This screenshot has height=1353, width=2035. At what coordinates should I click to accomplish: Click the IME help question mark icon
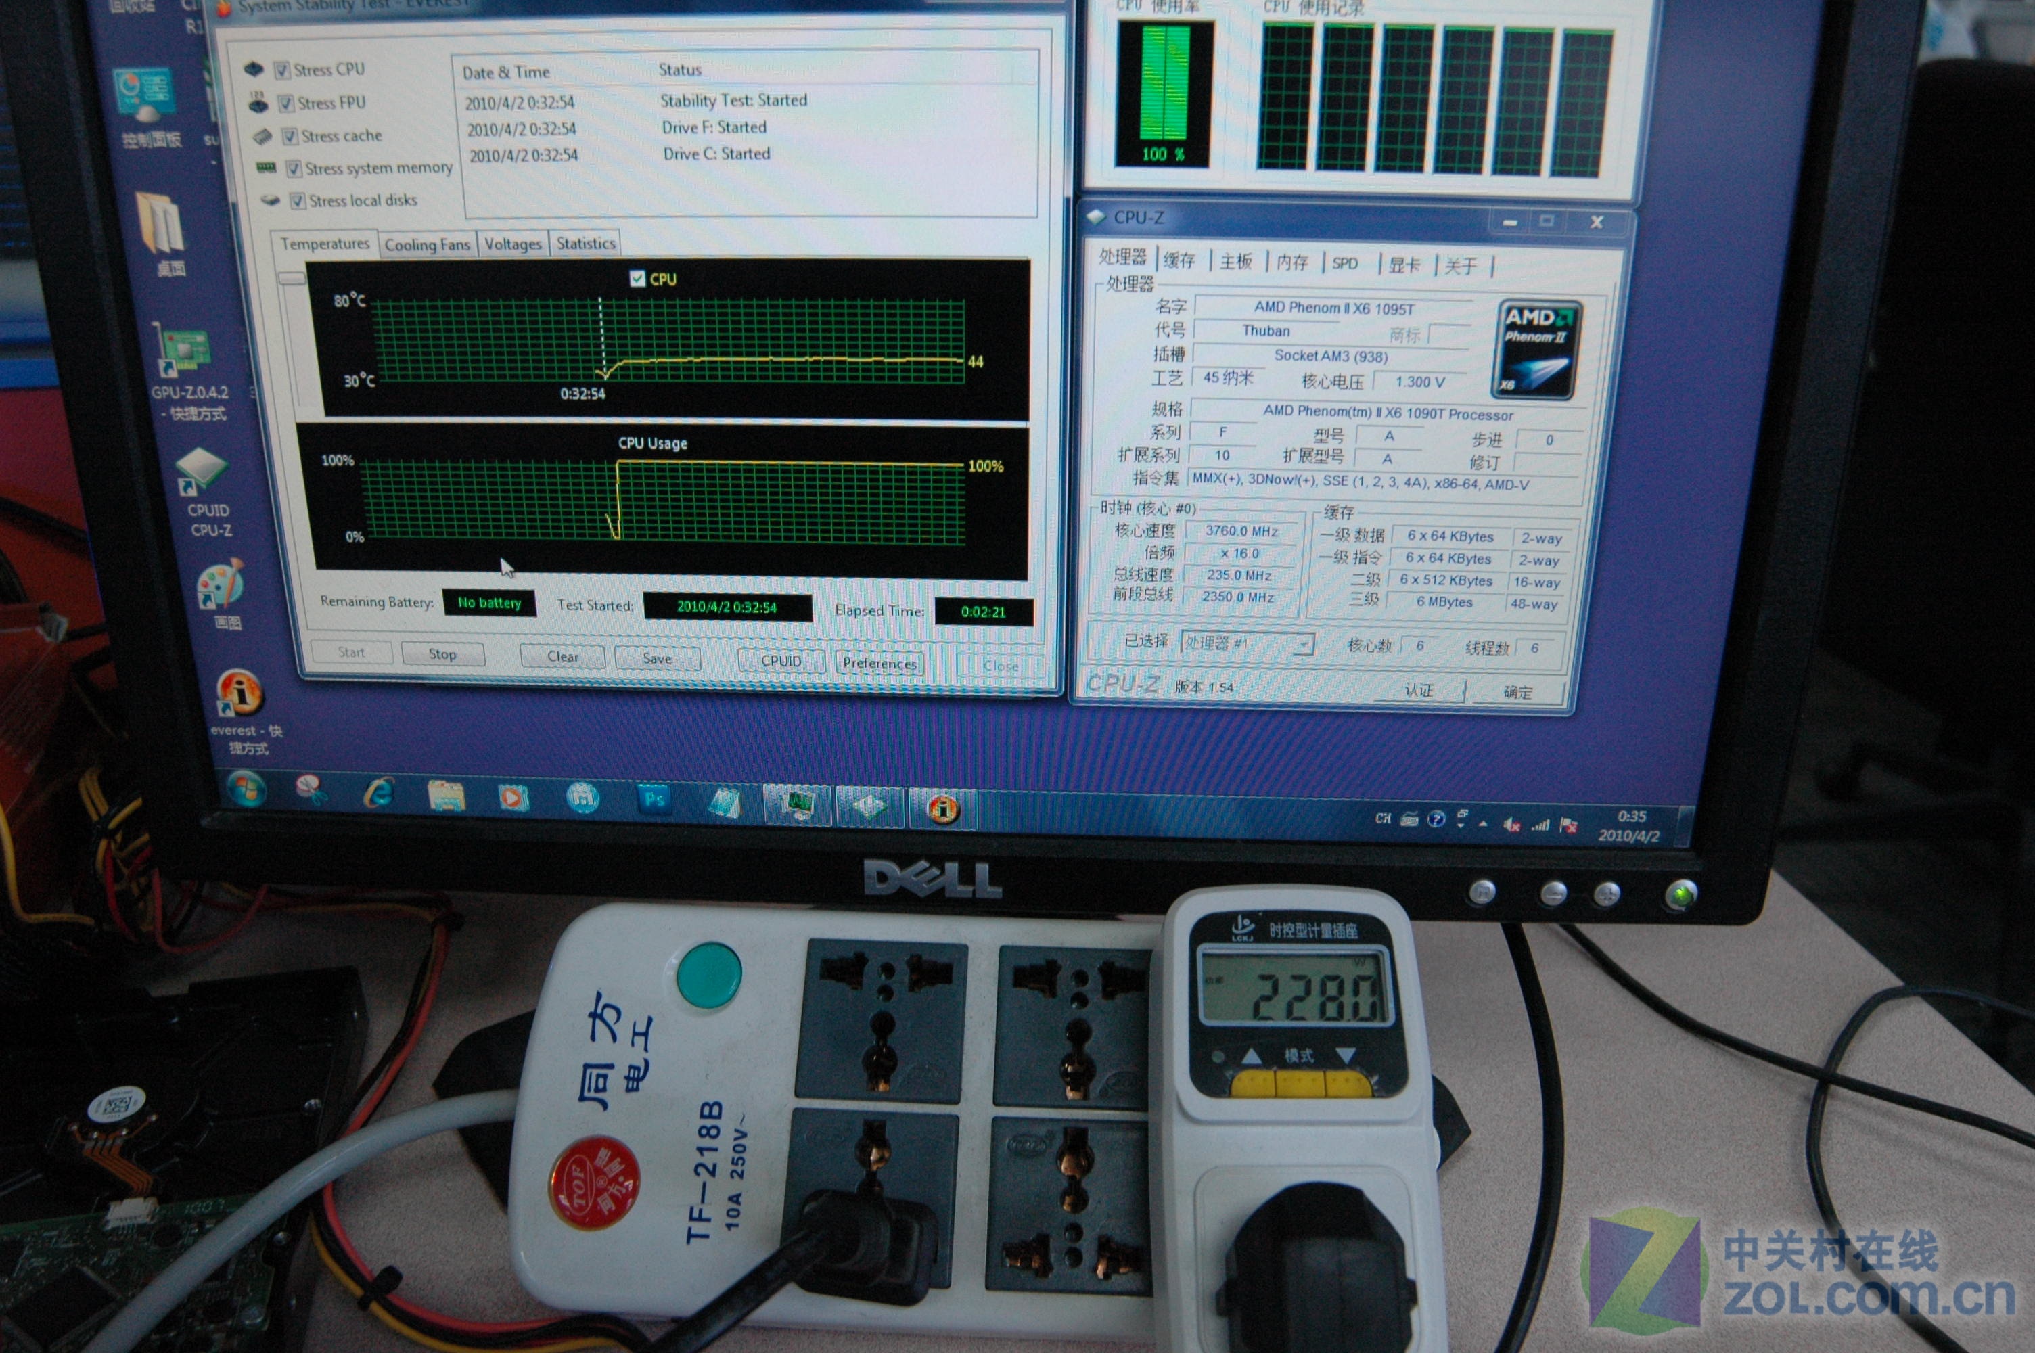pos(1436,819)
